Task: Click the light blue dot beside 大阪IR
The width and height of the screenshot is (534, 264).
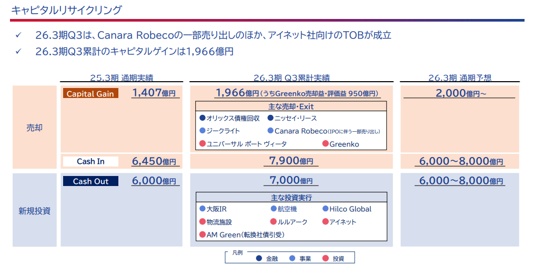Action: (x=203, y=209)
